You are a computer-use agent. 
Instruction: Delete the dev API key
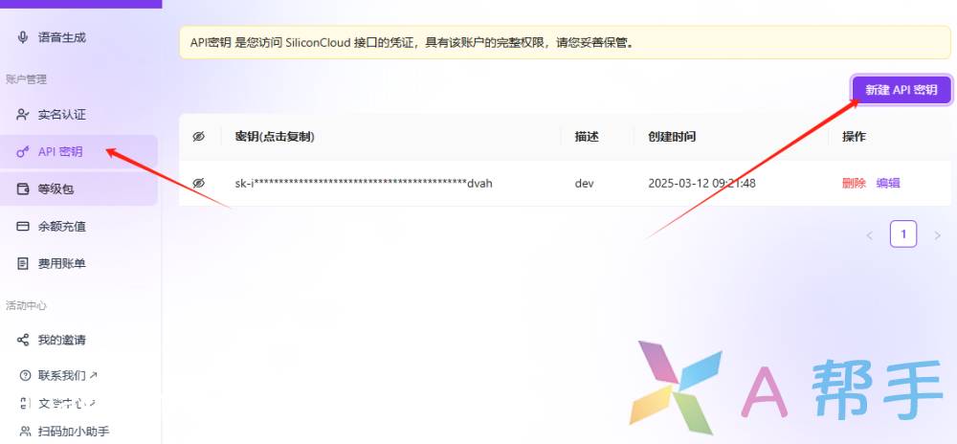coord(854,183)
